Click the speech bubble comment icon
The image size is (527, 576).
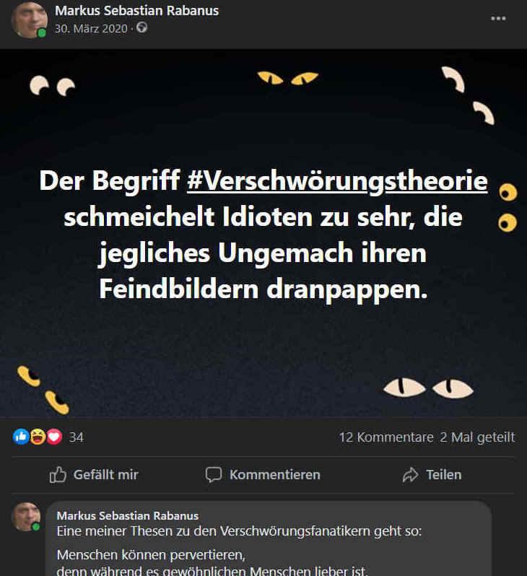tap(214, 475)
